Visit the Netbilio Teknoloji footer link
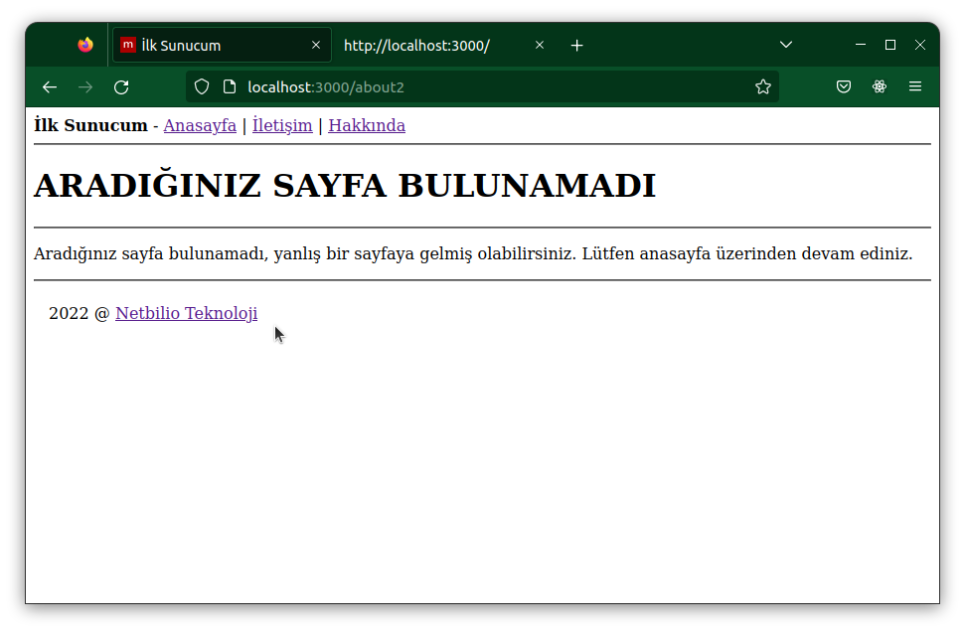 187,313
